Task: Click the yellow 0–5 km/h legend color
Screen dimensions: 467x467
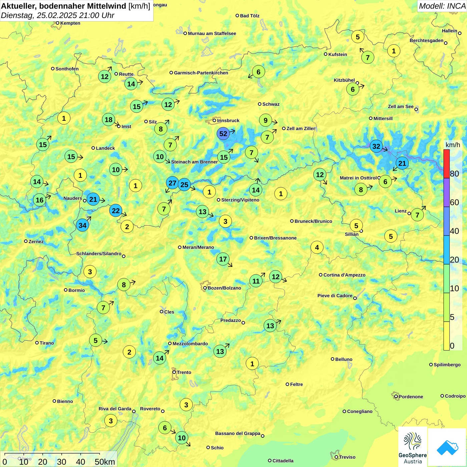Action: coord(446,336)
